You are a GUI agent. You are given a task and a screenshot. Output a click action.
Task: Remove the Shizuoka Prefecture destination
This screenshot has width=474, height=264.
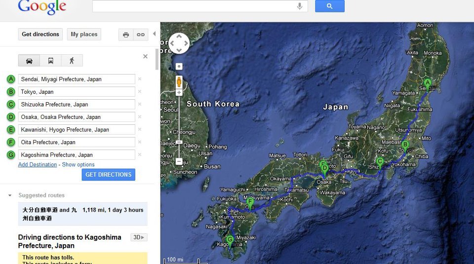coord(140,104)
